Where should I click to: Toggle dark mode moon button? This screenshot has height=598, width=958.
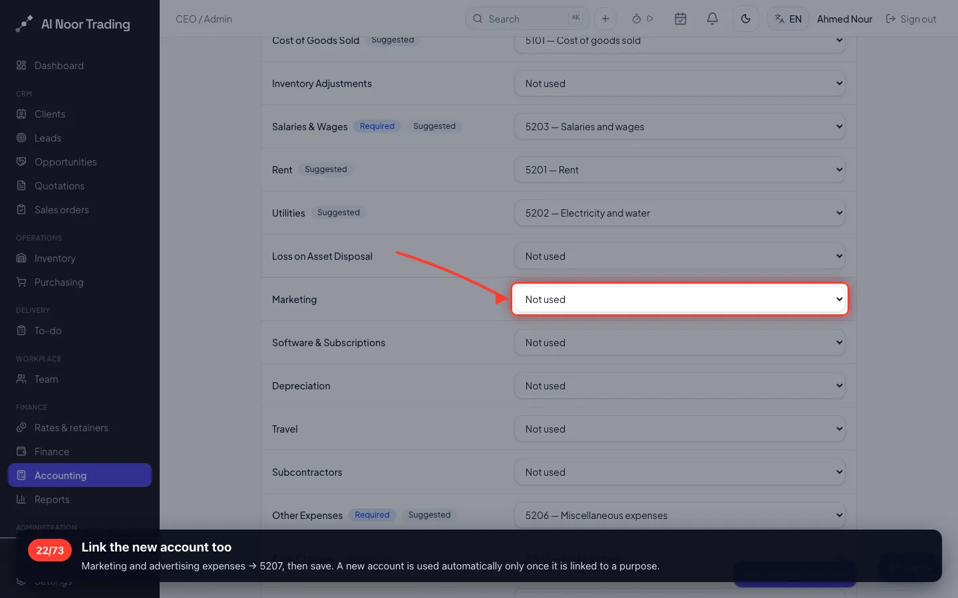click(x=746, y=19)
